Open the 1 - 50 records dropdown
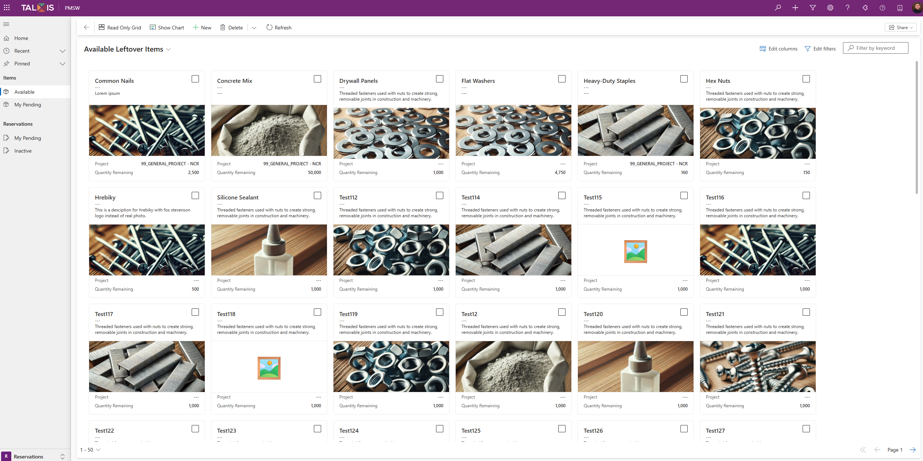923x461 pixels. tap(90, 450)
